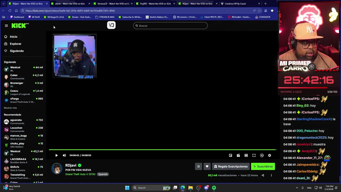Open STREAM & MAS bookmarks folder
The image size is (341, 192).
tap(105, 17)
